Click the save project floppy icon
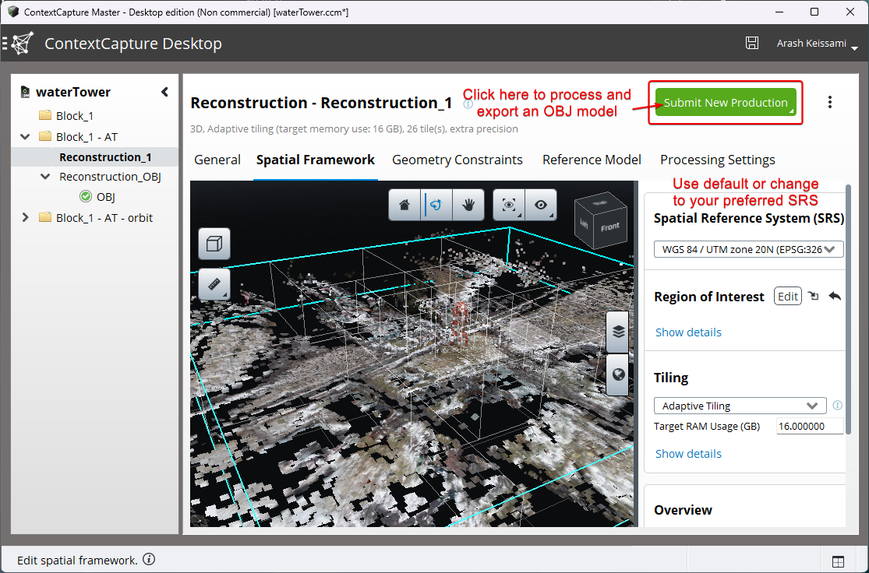Screen dimensions: 869x573 point(751,43)
